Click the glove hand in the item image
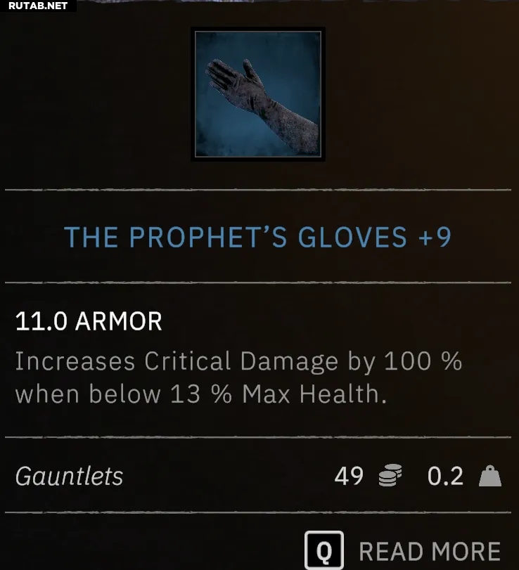This screenshot has height=570, width=519. (233, 82)
